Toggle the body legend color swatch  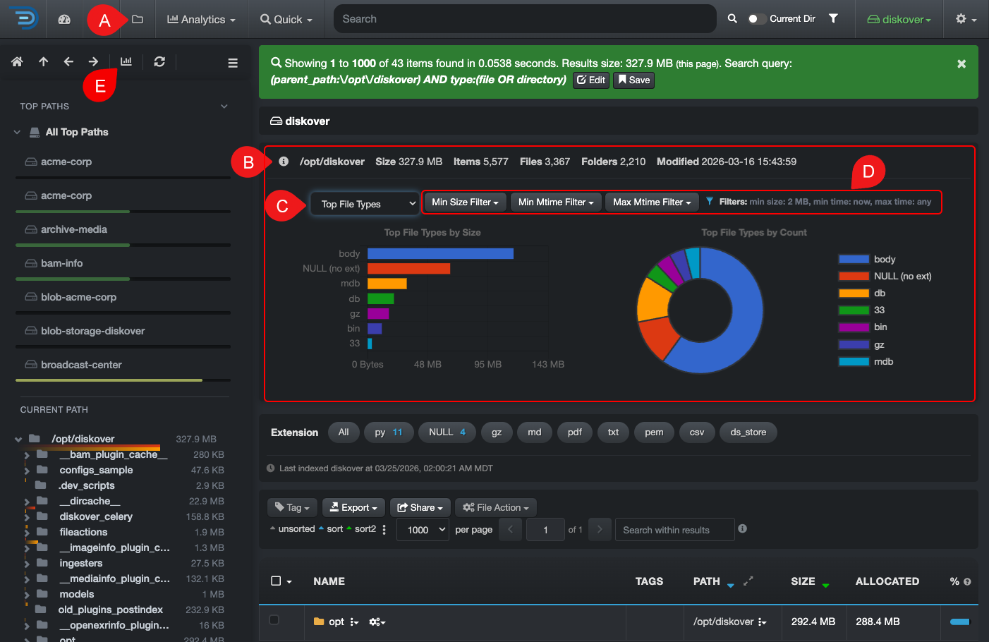[854, 259]
